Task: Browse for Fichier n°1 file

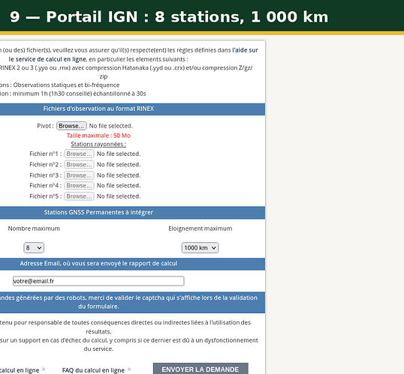Action: [x=79, y=154]
